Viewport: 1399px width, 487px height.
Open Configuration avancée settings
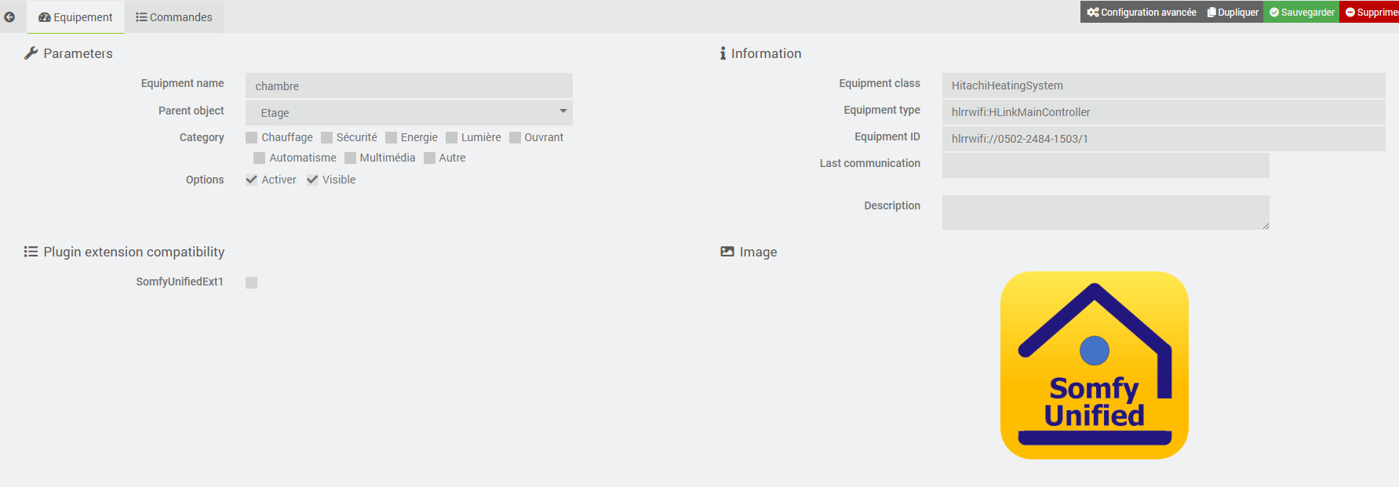tap(1142, 12)
